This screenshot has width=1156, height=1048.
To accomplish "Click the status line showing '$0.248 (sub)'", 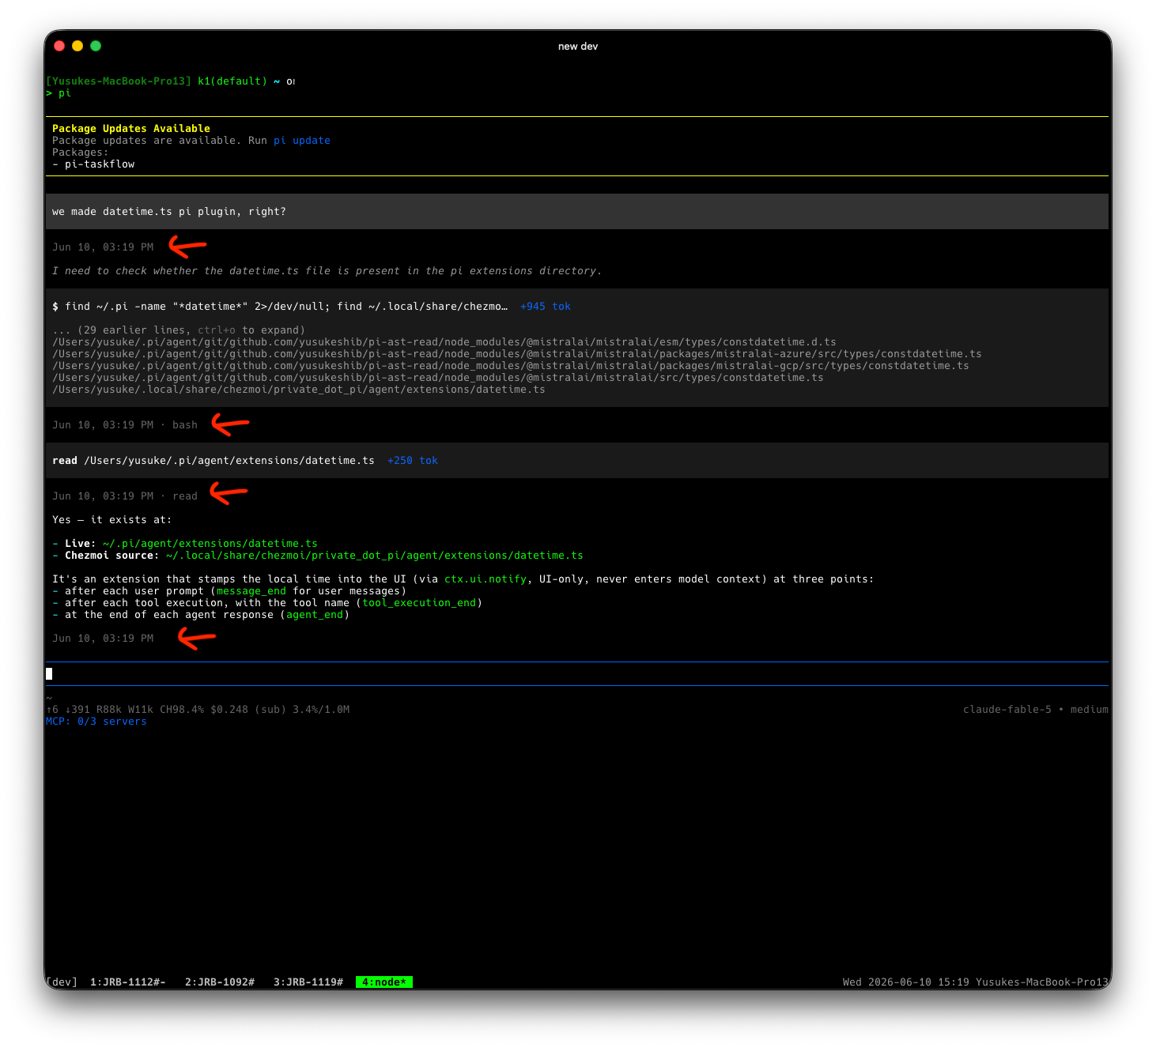I will [x=198, y=710].
